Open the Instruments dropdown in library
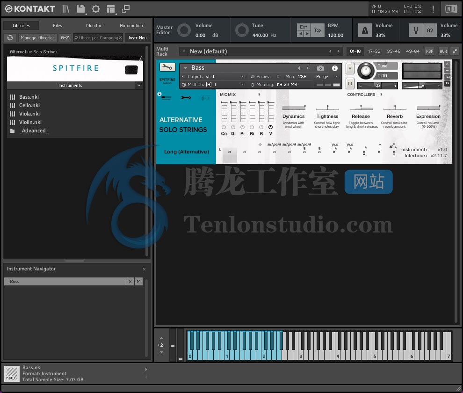 coord(139,86)
